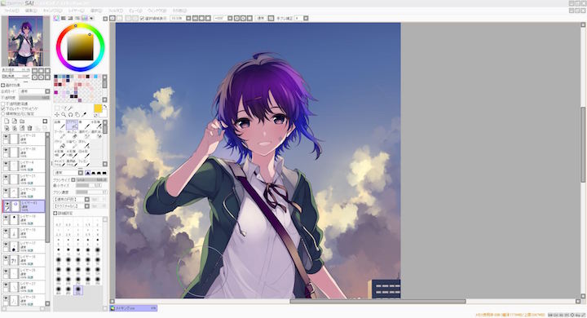Viewport: 587px width, 318px height.
Task: Open the rotation angle dropdown in toolbar
Action: [230, 19]
